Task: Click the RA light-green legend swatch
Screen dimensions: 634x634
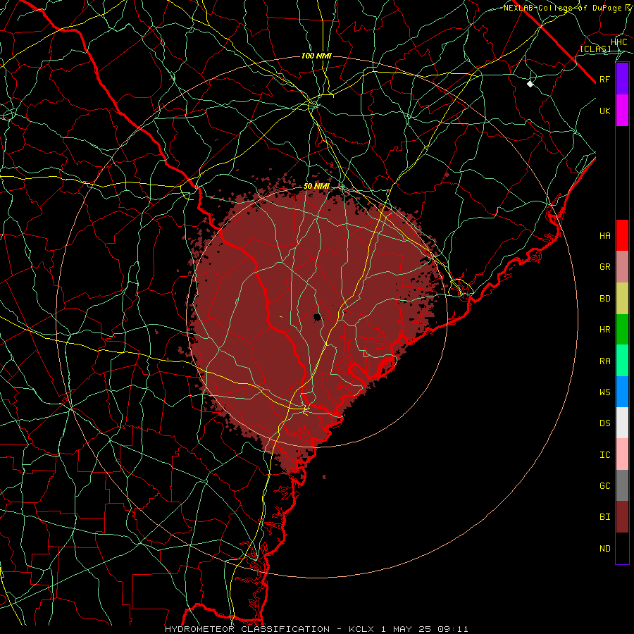Action: coord(622,361)
